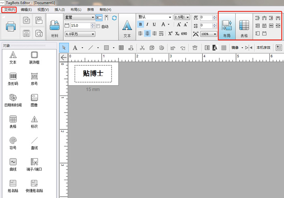Select the terminal/port (端子/端口) object
This screenshot has height=198, width=284.
click(x=34, y=164)
